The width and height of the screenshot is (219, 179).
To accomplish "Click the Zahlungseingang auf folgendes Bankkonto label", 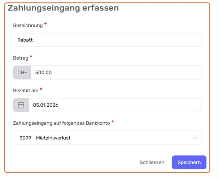I will pos(61,123).
